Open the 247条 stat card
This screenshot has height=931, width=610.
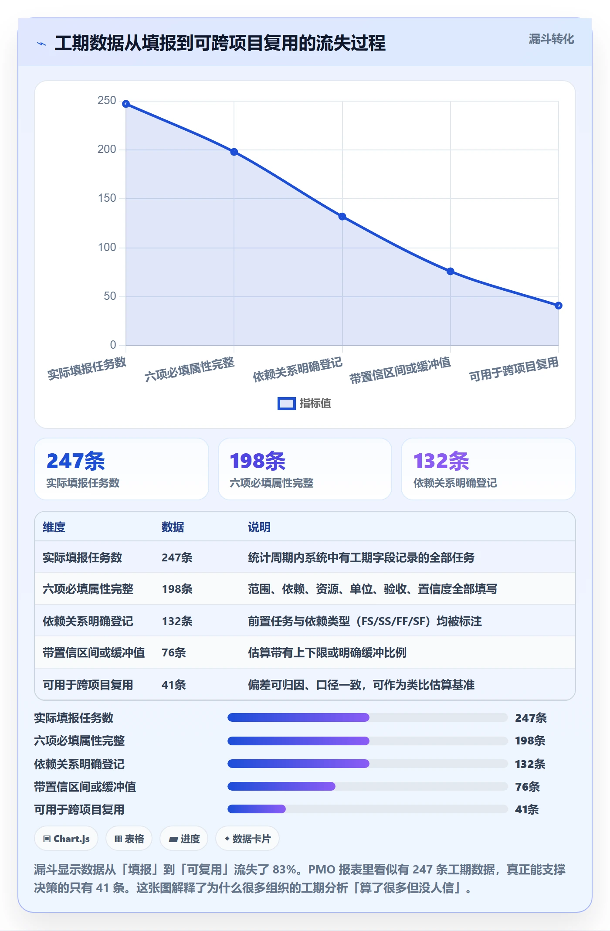pos(122,469)
